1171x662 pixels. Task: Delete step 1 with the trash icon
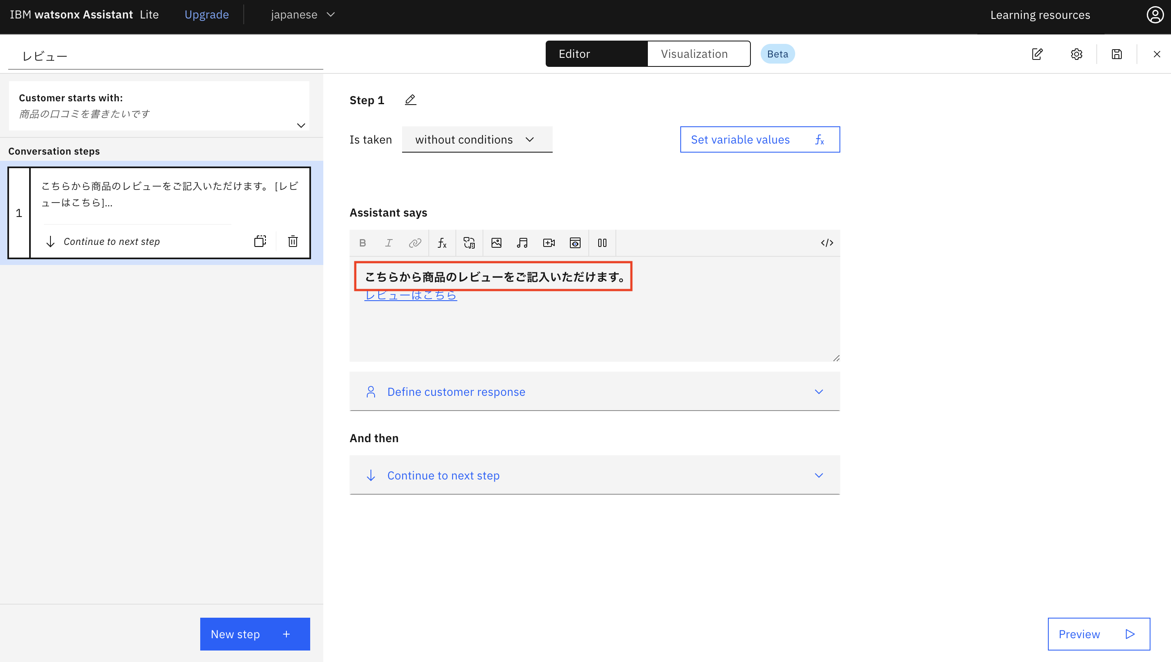[293, 241]
